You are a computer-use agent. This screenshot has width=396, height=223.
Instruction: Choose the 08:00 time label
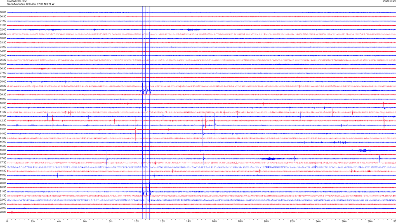3,82
